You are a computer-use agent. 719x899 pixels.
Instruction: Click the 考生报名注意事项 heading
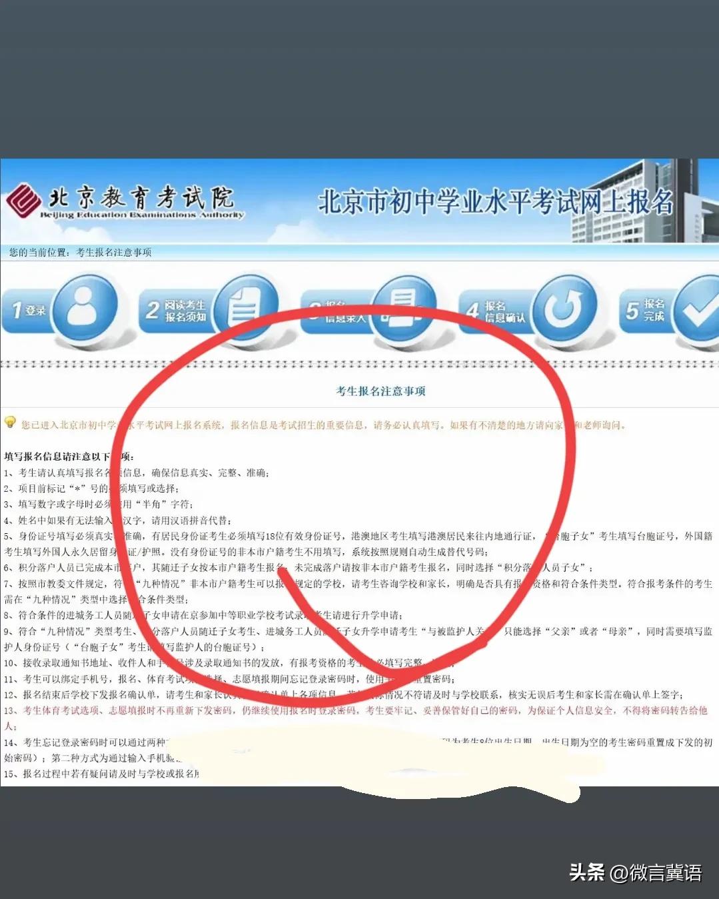coord(380,391)
